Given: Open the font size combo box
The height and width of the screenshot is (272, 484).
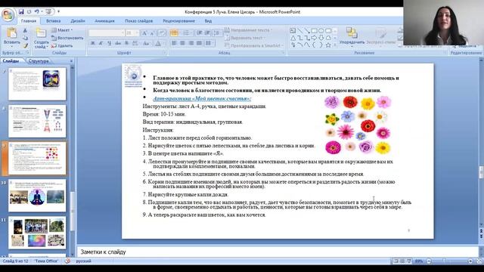Looking at the screenshot, I should coord(132,33).
